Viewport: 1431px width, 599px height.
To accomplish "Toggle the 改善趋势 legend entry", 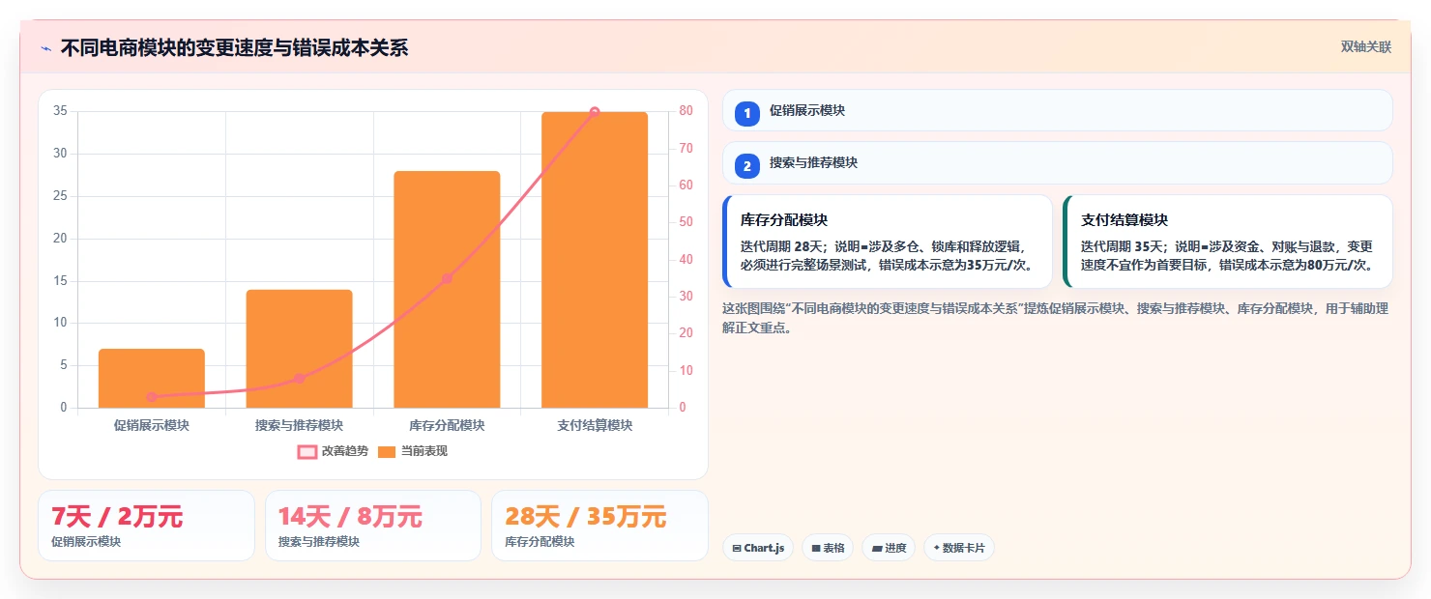I will [333, 451].
